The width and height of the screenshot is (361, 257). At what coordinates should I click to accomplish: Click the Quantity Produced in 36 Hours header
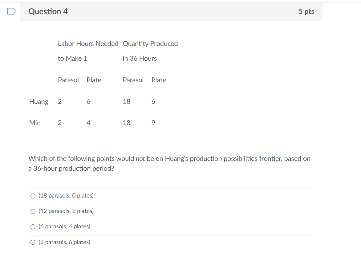point(150,43)
